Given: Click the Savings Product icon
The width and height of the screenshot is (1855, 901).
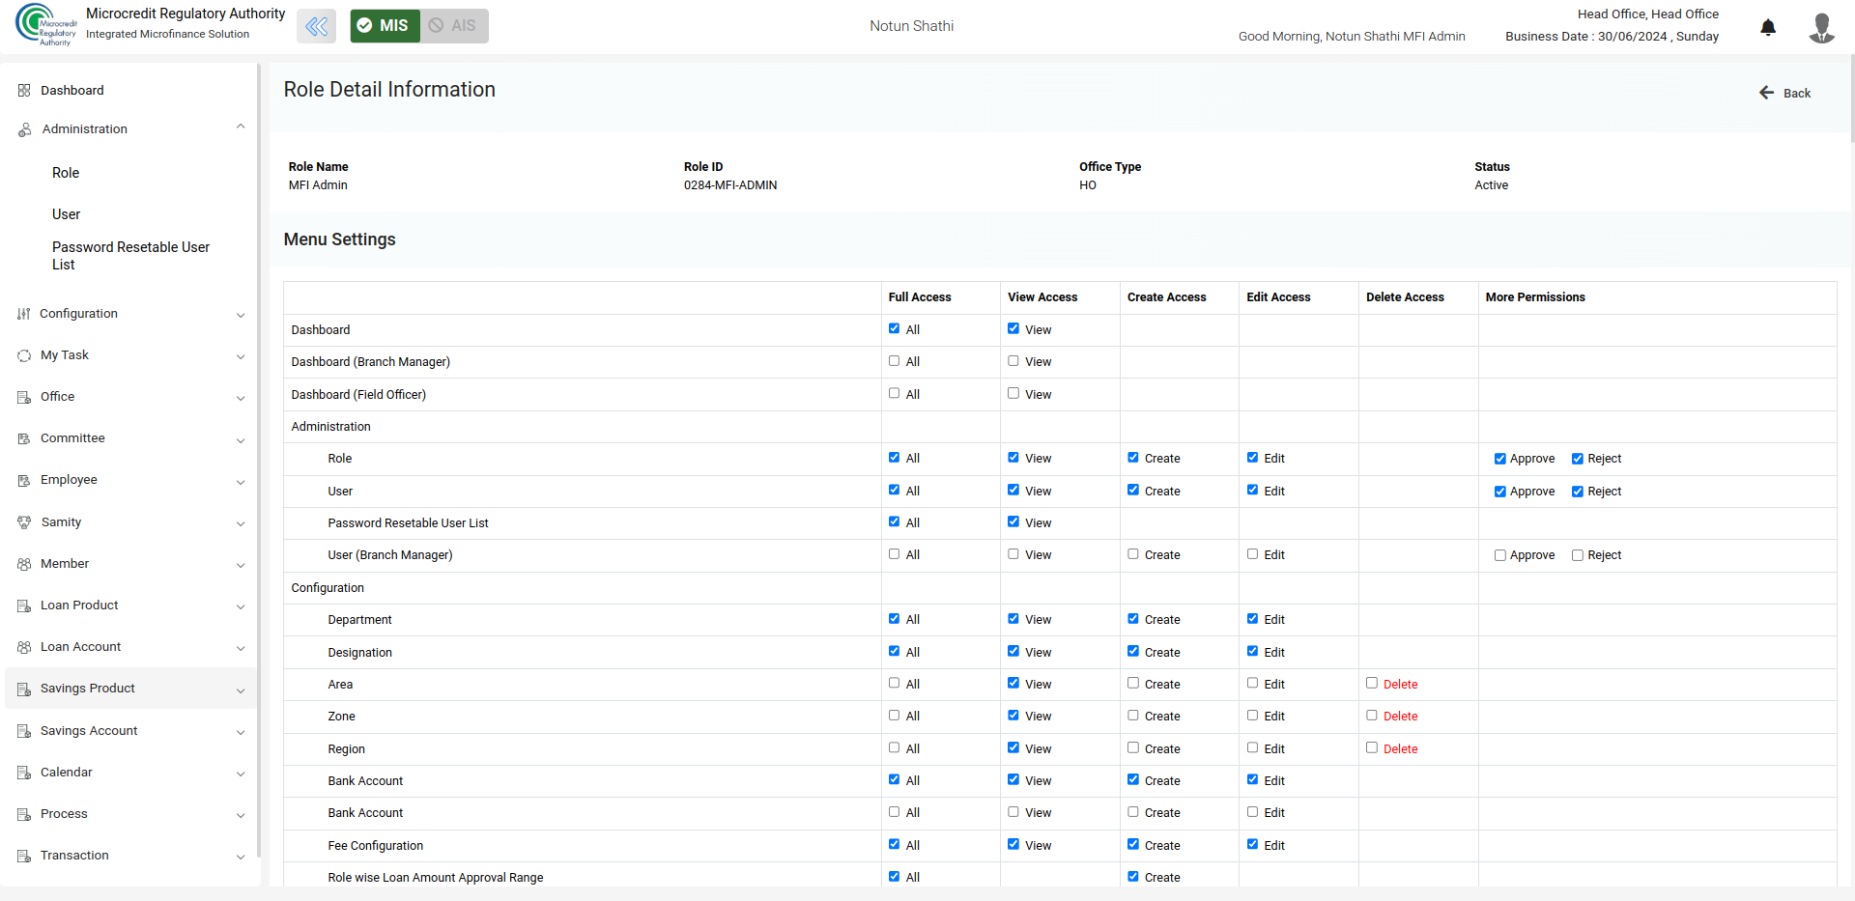Looking at the screenshot, I should click(x=24, y=689).
